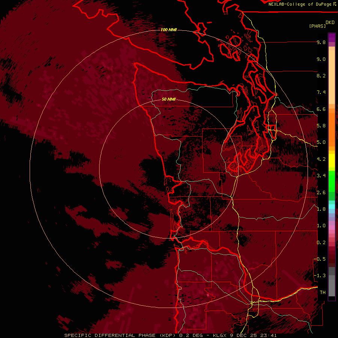338x338 pixels.
Task: Click the 3.4 value on color scale
Action: coord(321,176)
